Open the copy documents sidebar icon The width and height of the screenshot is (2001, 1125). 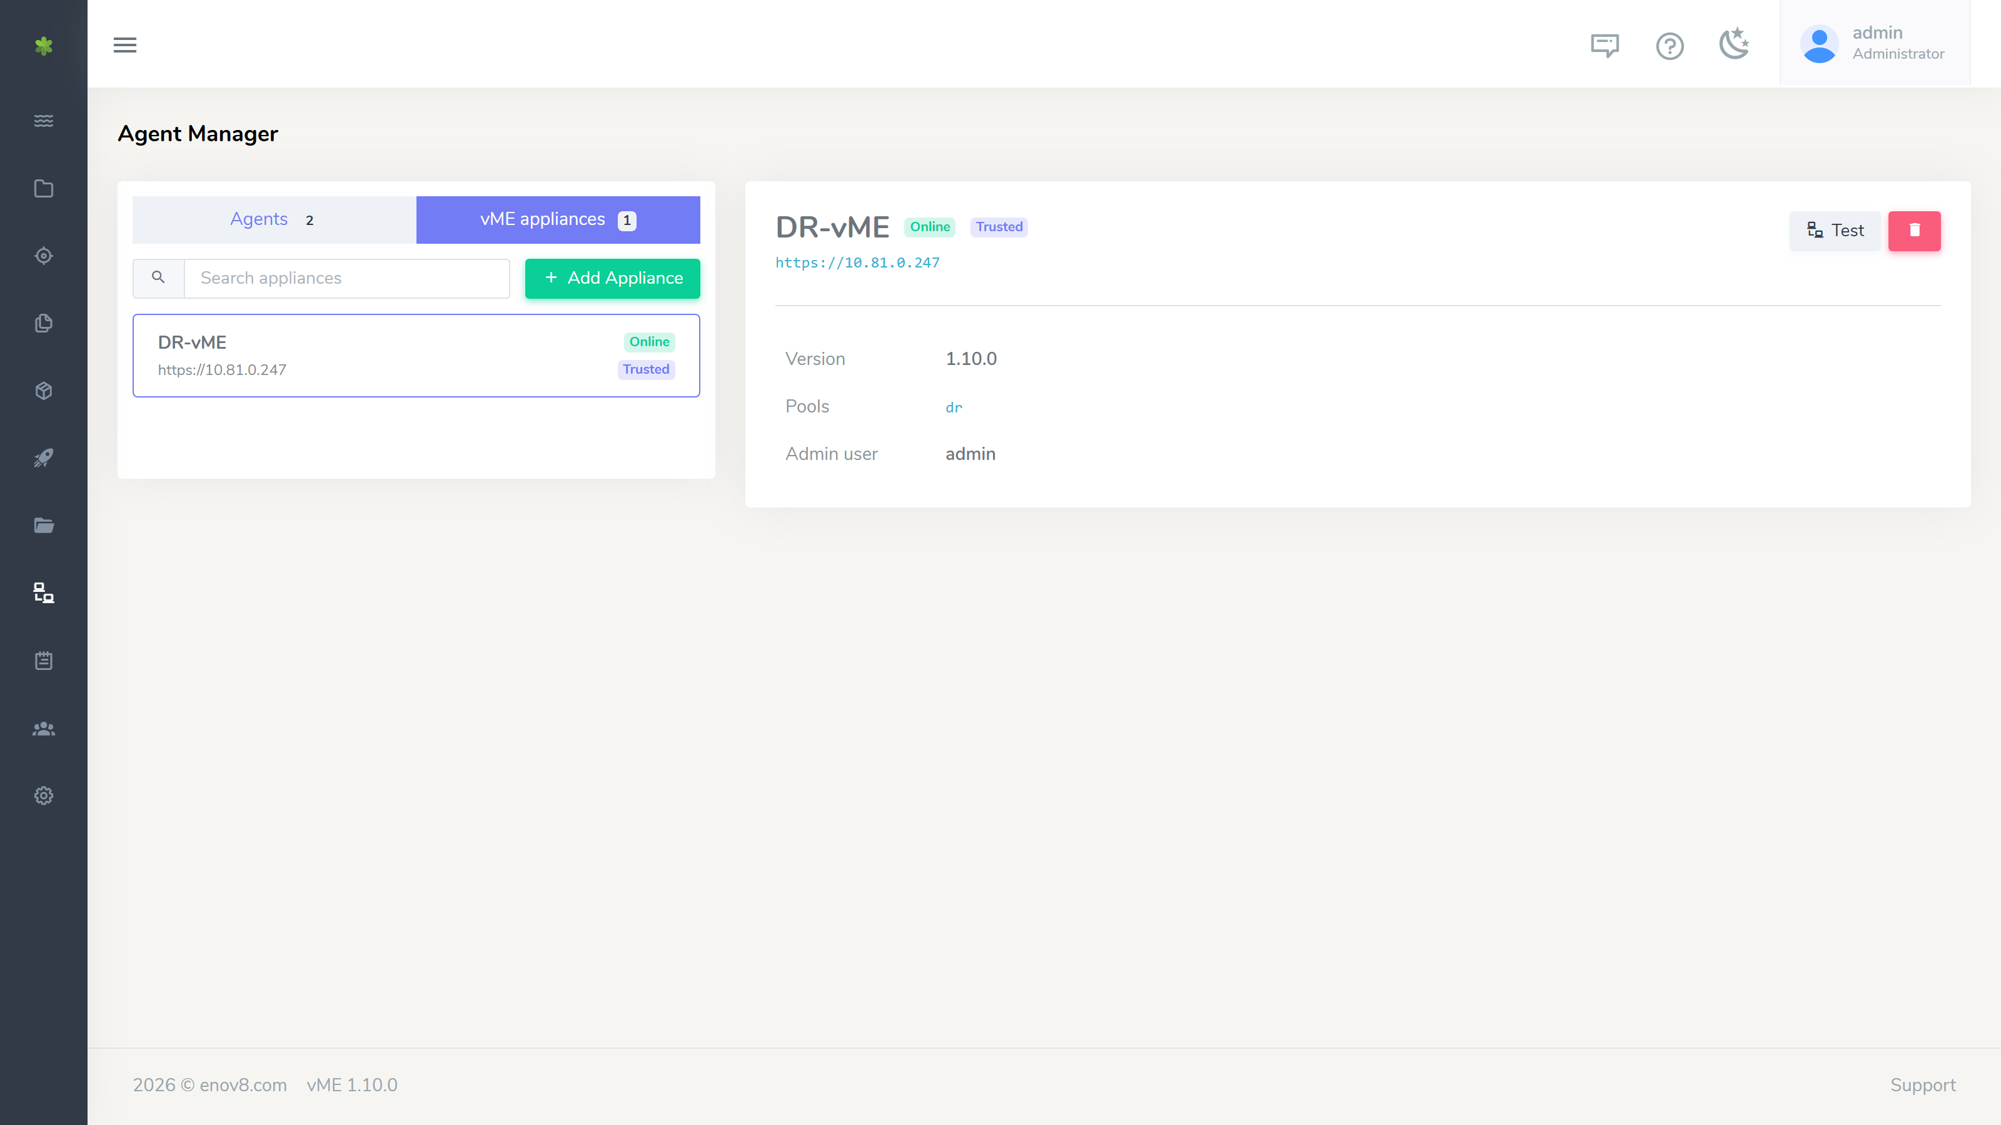pos(44,323)
